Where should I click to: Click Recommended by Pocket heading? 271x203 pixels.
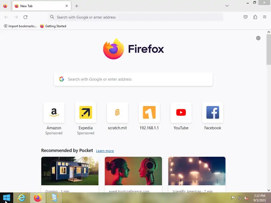coord(67,150)
